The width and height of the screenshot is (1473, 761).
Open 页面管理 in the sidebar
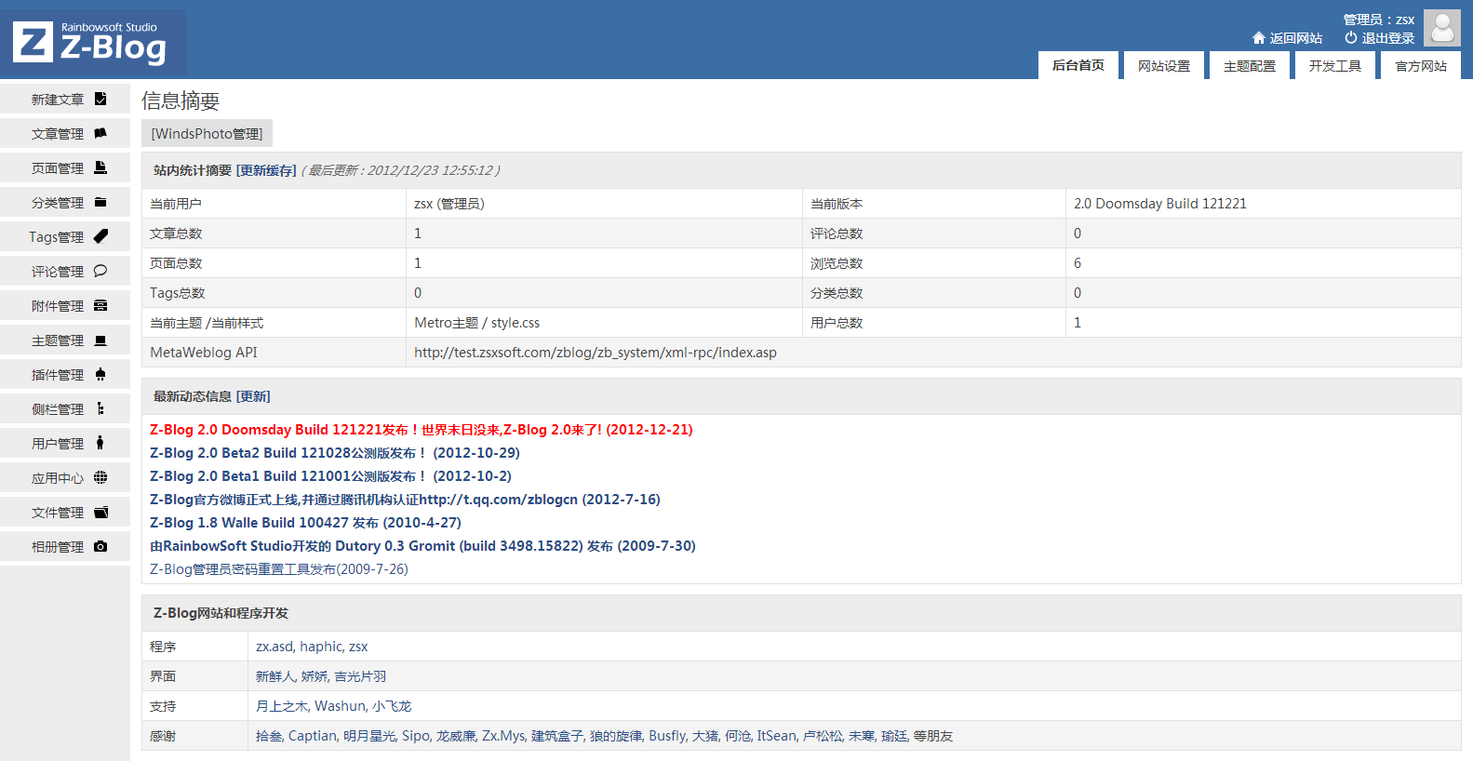65,168
